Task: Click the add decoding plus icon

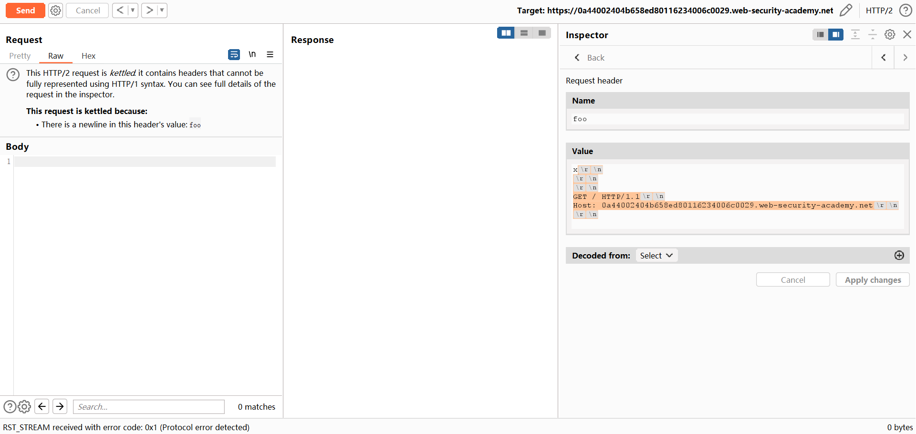Action: pyautogui.click(x=899, y=256)
